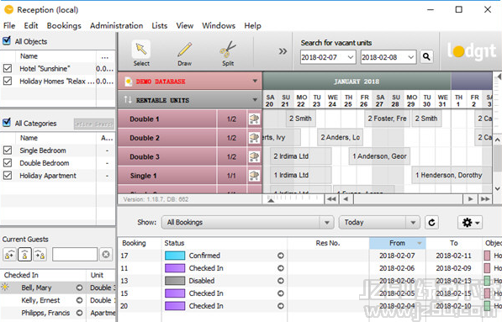Open the Today period dropdown

click(x=413, y=223)
